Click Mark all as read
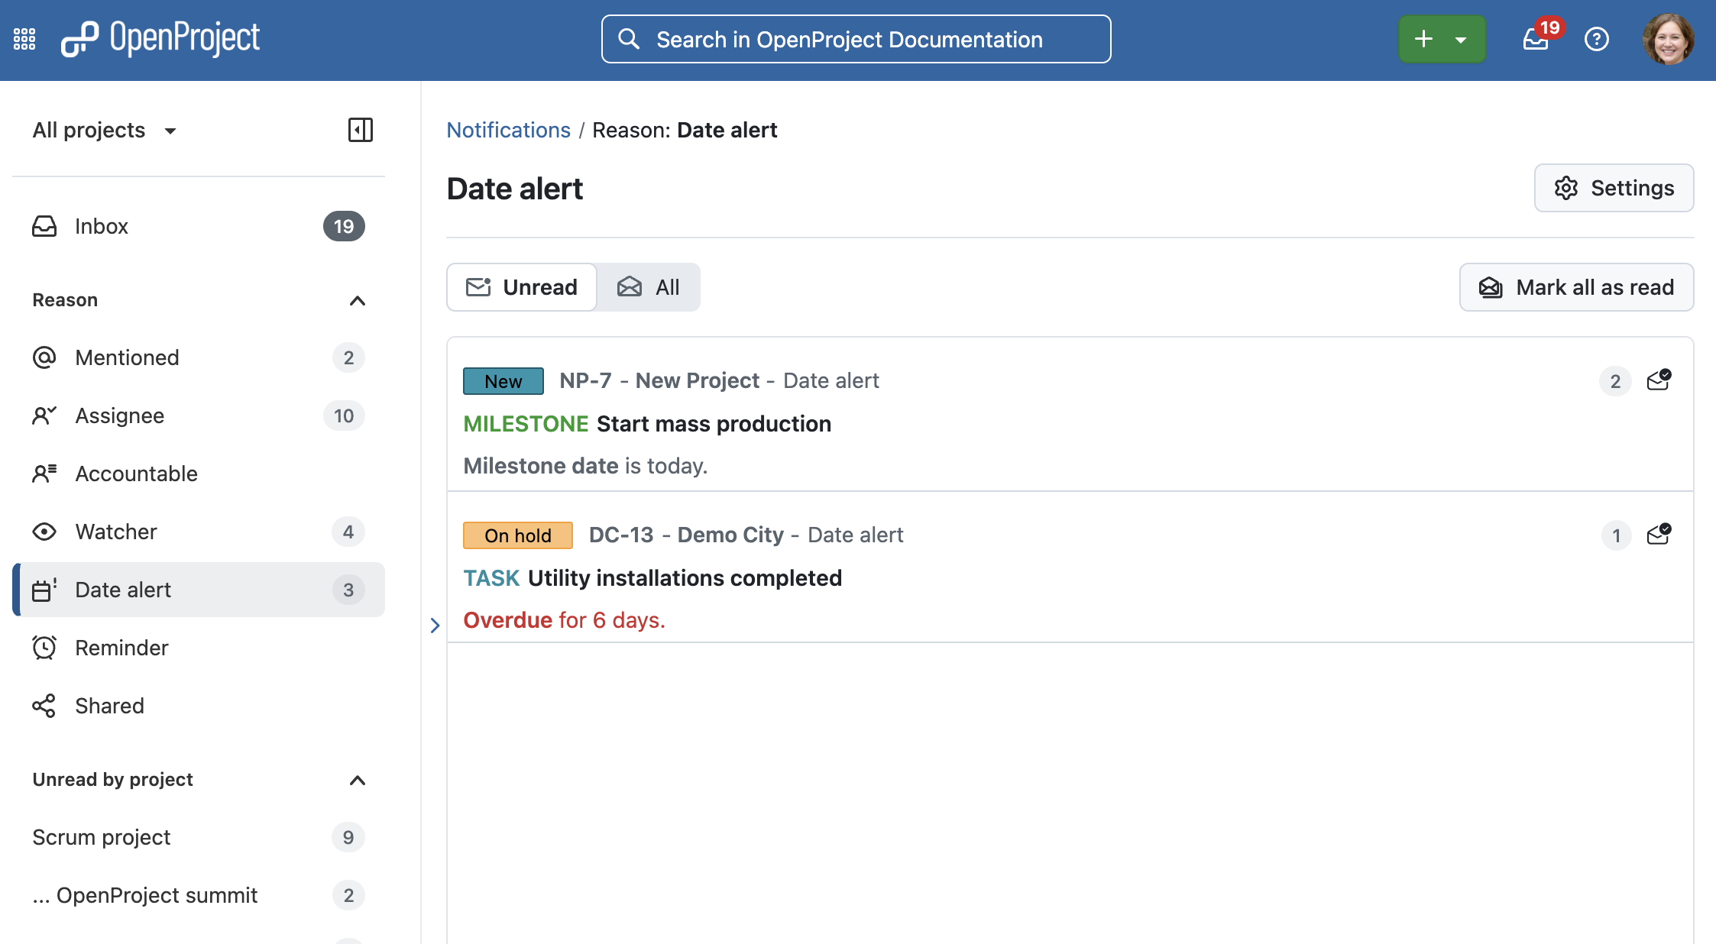 (1576, 287)
